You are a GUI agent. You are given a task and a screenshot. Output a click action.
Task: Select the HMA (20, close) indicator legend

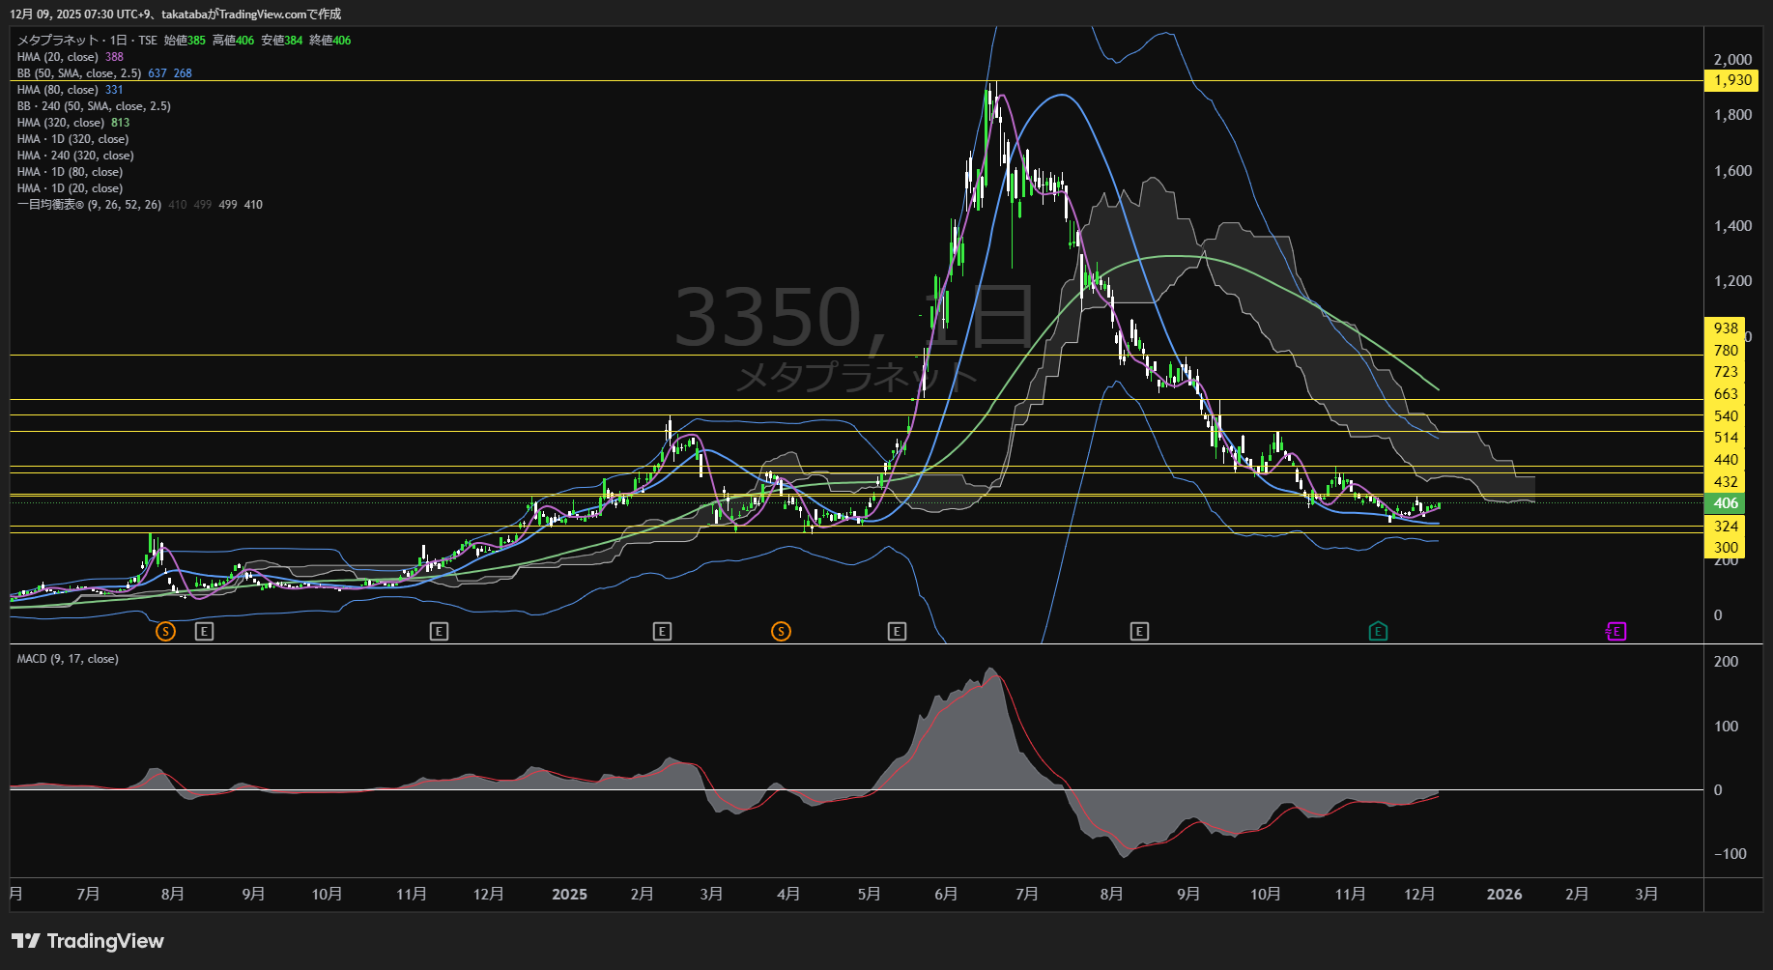(58, 57)
